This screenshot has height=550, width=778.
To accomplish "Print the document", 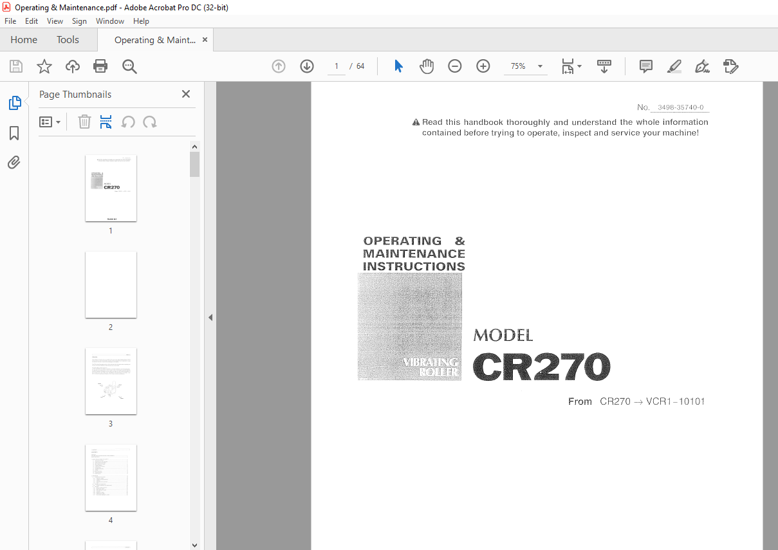I will (100, 66).
